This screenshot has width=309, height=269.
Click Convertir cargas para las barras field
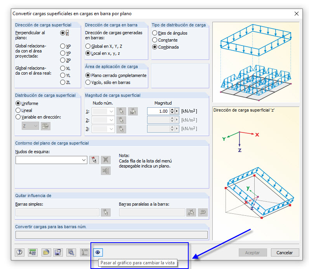[111, 235]
